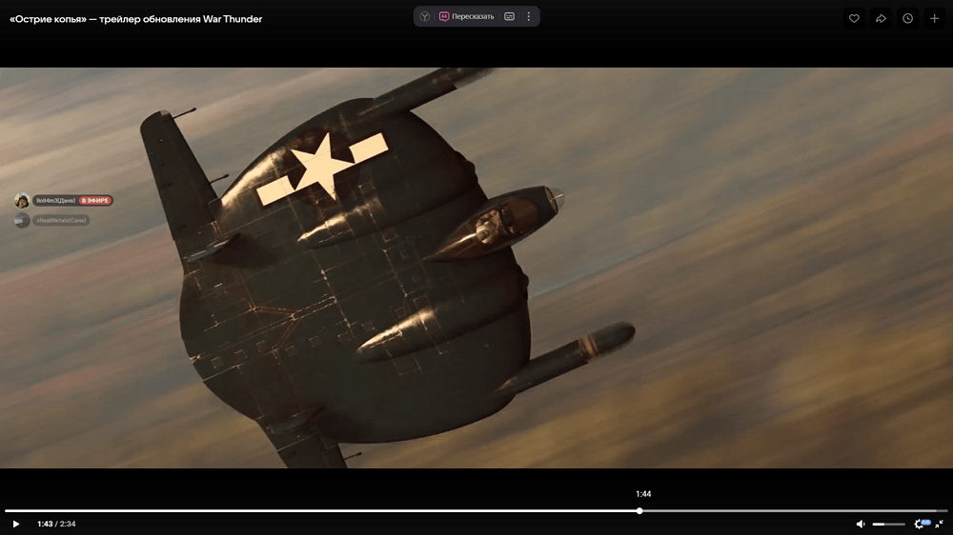
Task: Share the video using the arrow icon
Action: pyautogui.click(x=881, y=18)
